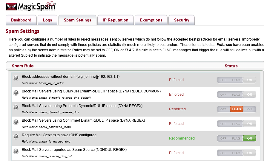Click ON for rDNS configured rule
This screenshot has width=264, height=161.
click(x=249, y=138)
